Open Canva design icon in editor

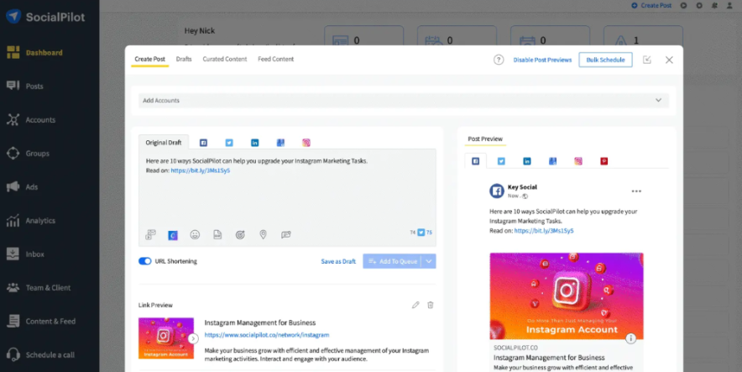click(173, 235)
